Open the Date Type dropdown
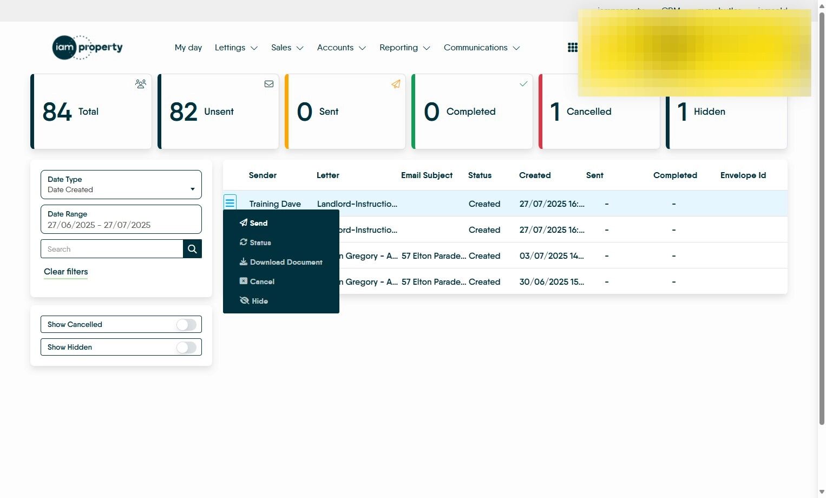The image size is (826, 498). pyautogui.click(x=121, y=185)
